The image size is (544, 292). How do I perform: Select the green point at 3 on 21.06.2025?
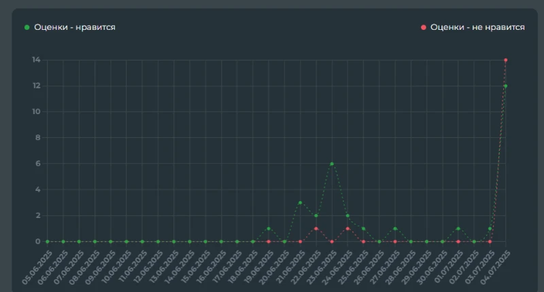[x=300, y=202]
